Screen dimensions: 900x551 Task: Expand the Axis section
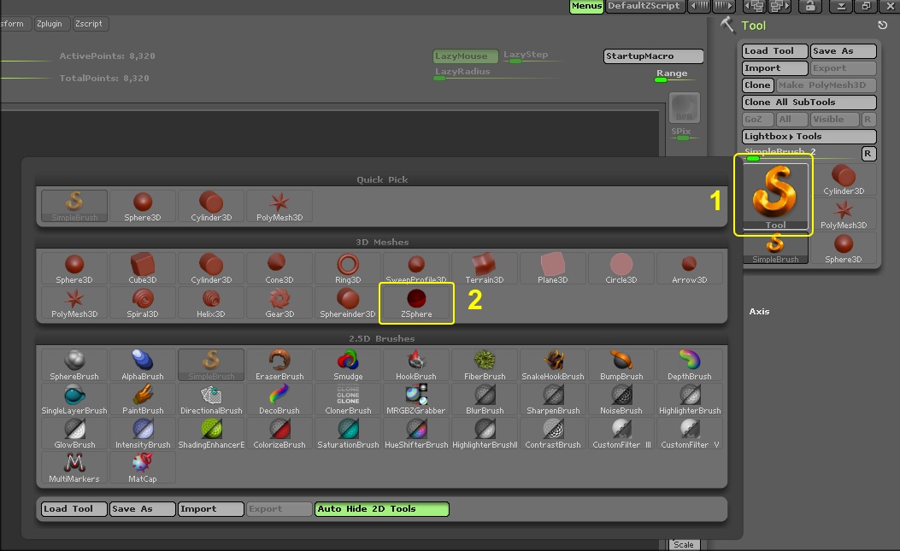click(759, 311)
